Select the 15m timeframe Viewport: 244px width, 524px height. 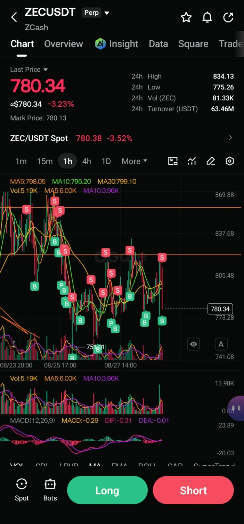click(x=45, y=161)
